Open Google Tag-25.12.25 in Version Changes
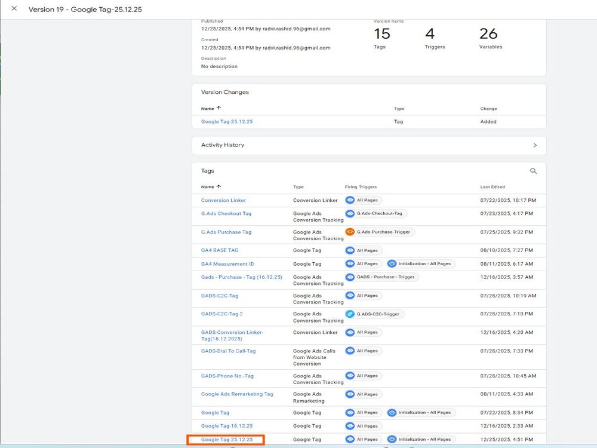This screenshot has width=597, height=448. pyautogui.click(x=227, y=121)
